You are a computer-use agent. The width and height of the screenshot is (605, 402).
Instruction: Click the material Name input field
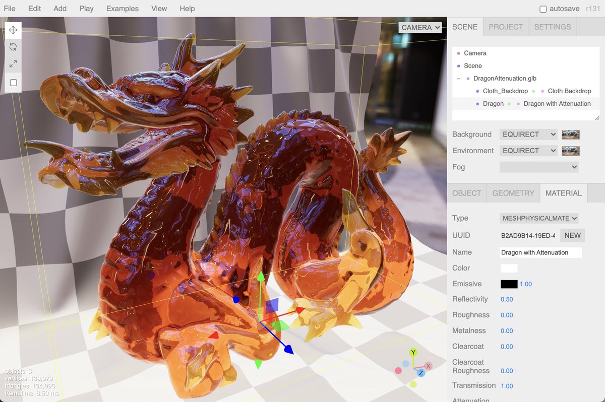pos(540,252)
